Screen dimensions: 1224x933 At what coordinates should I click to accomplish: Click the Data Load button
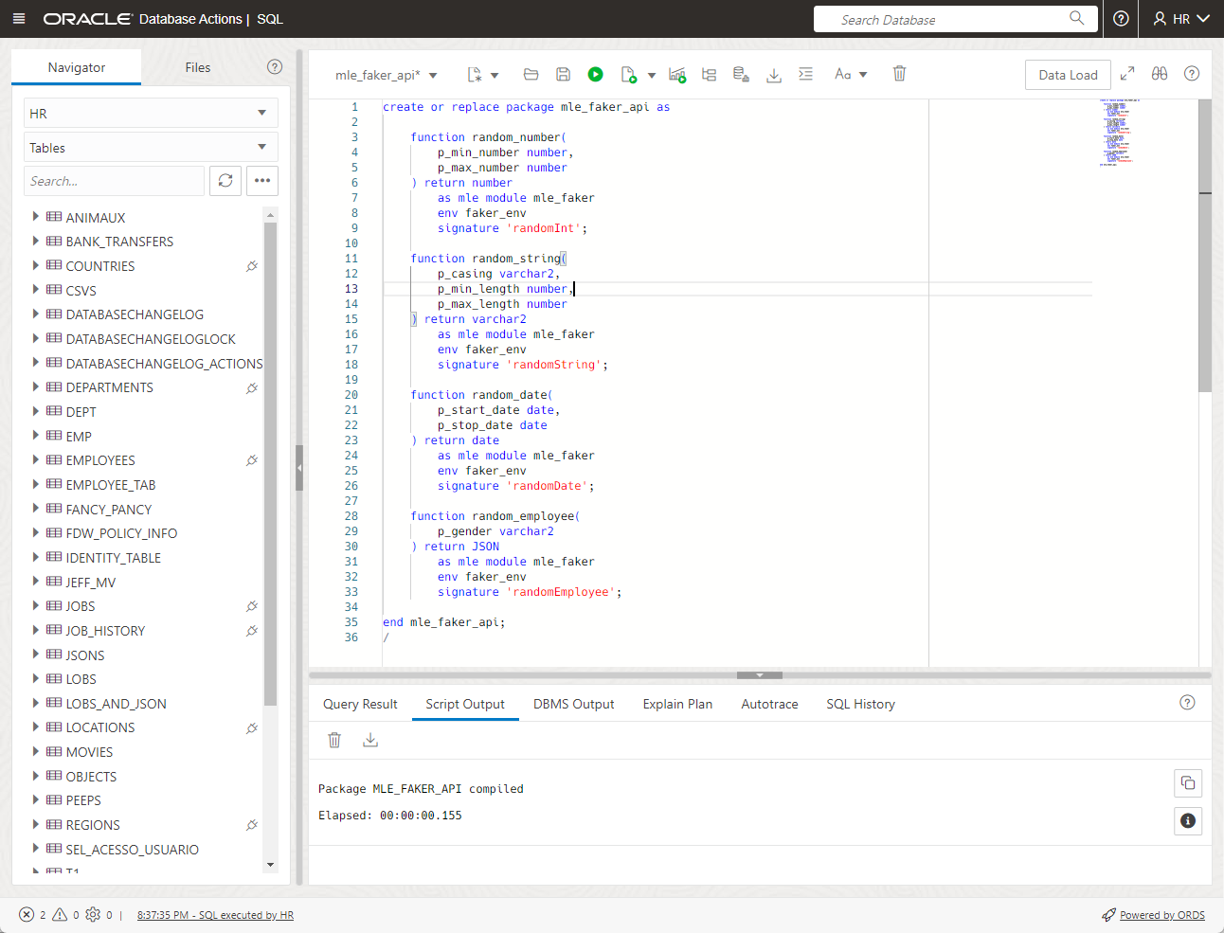[x=1068, y=75]
